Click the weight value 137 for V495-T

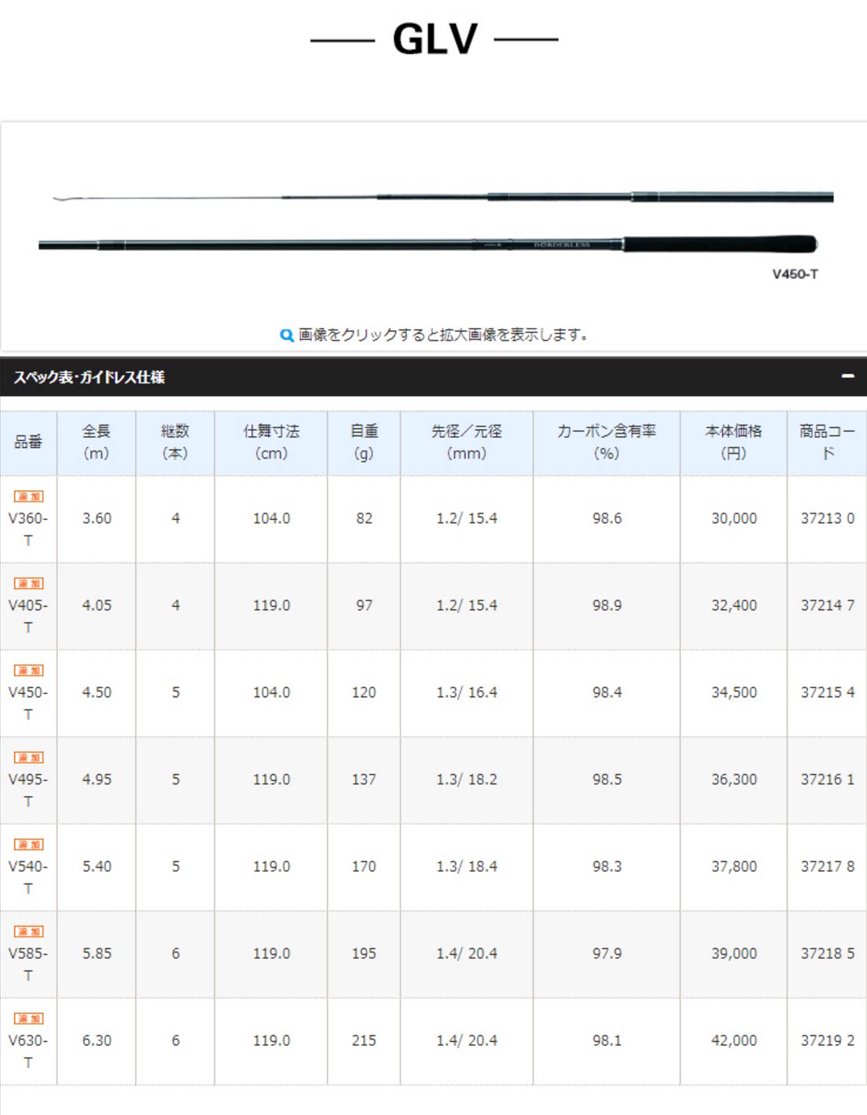[364, 779]
